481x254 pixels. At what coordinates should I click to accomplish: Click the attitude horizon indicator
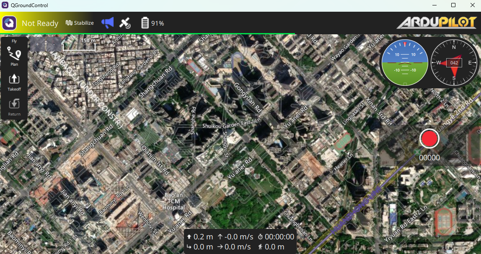click(405, 63)
